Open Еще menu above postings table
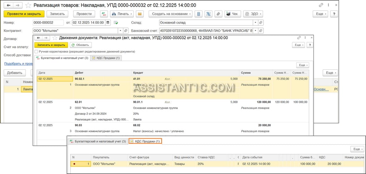This screenshot has height=174, width=366. coord(302,65)
